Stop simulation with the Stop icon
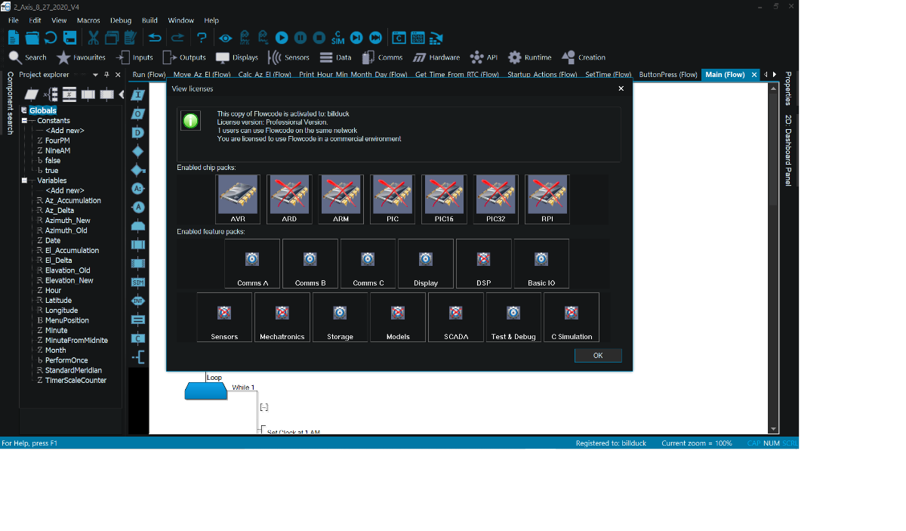This screenshot has width=906, height=531. pyautogui.click(x=319, y=38)
